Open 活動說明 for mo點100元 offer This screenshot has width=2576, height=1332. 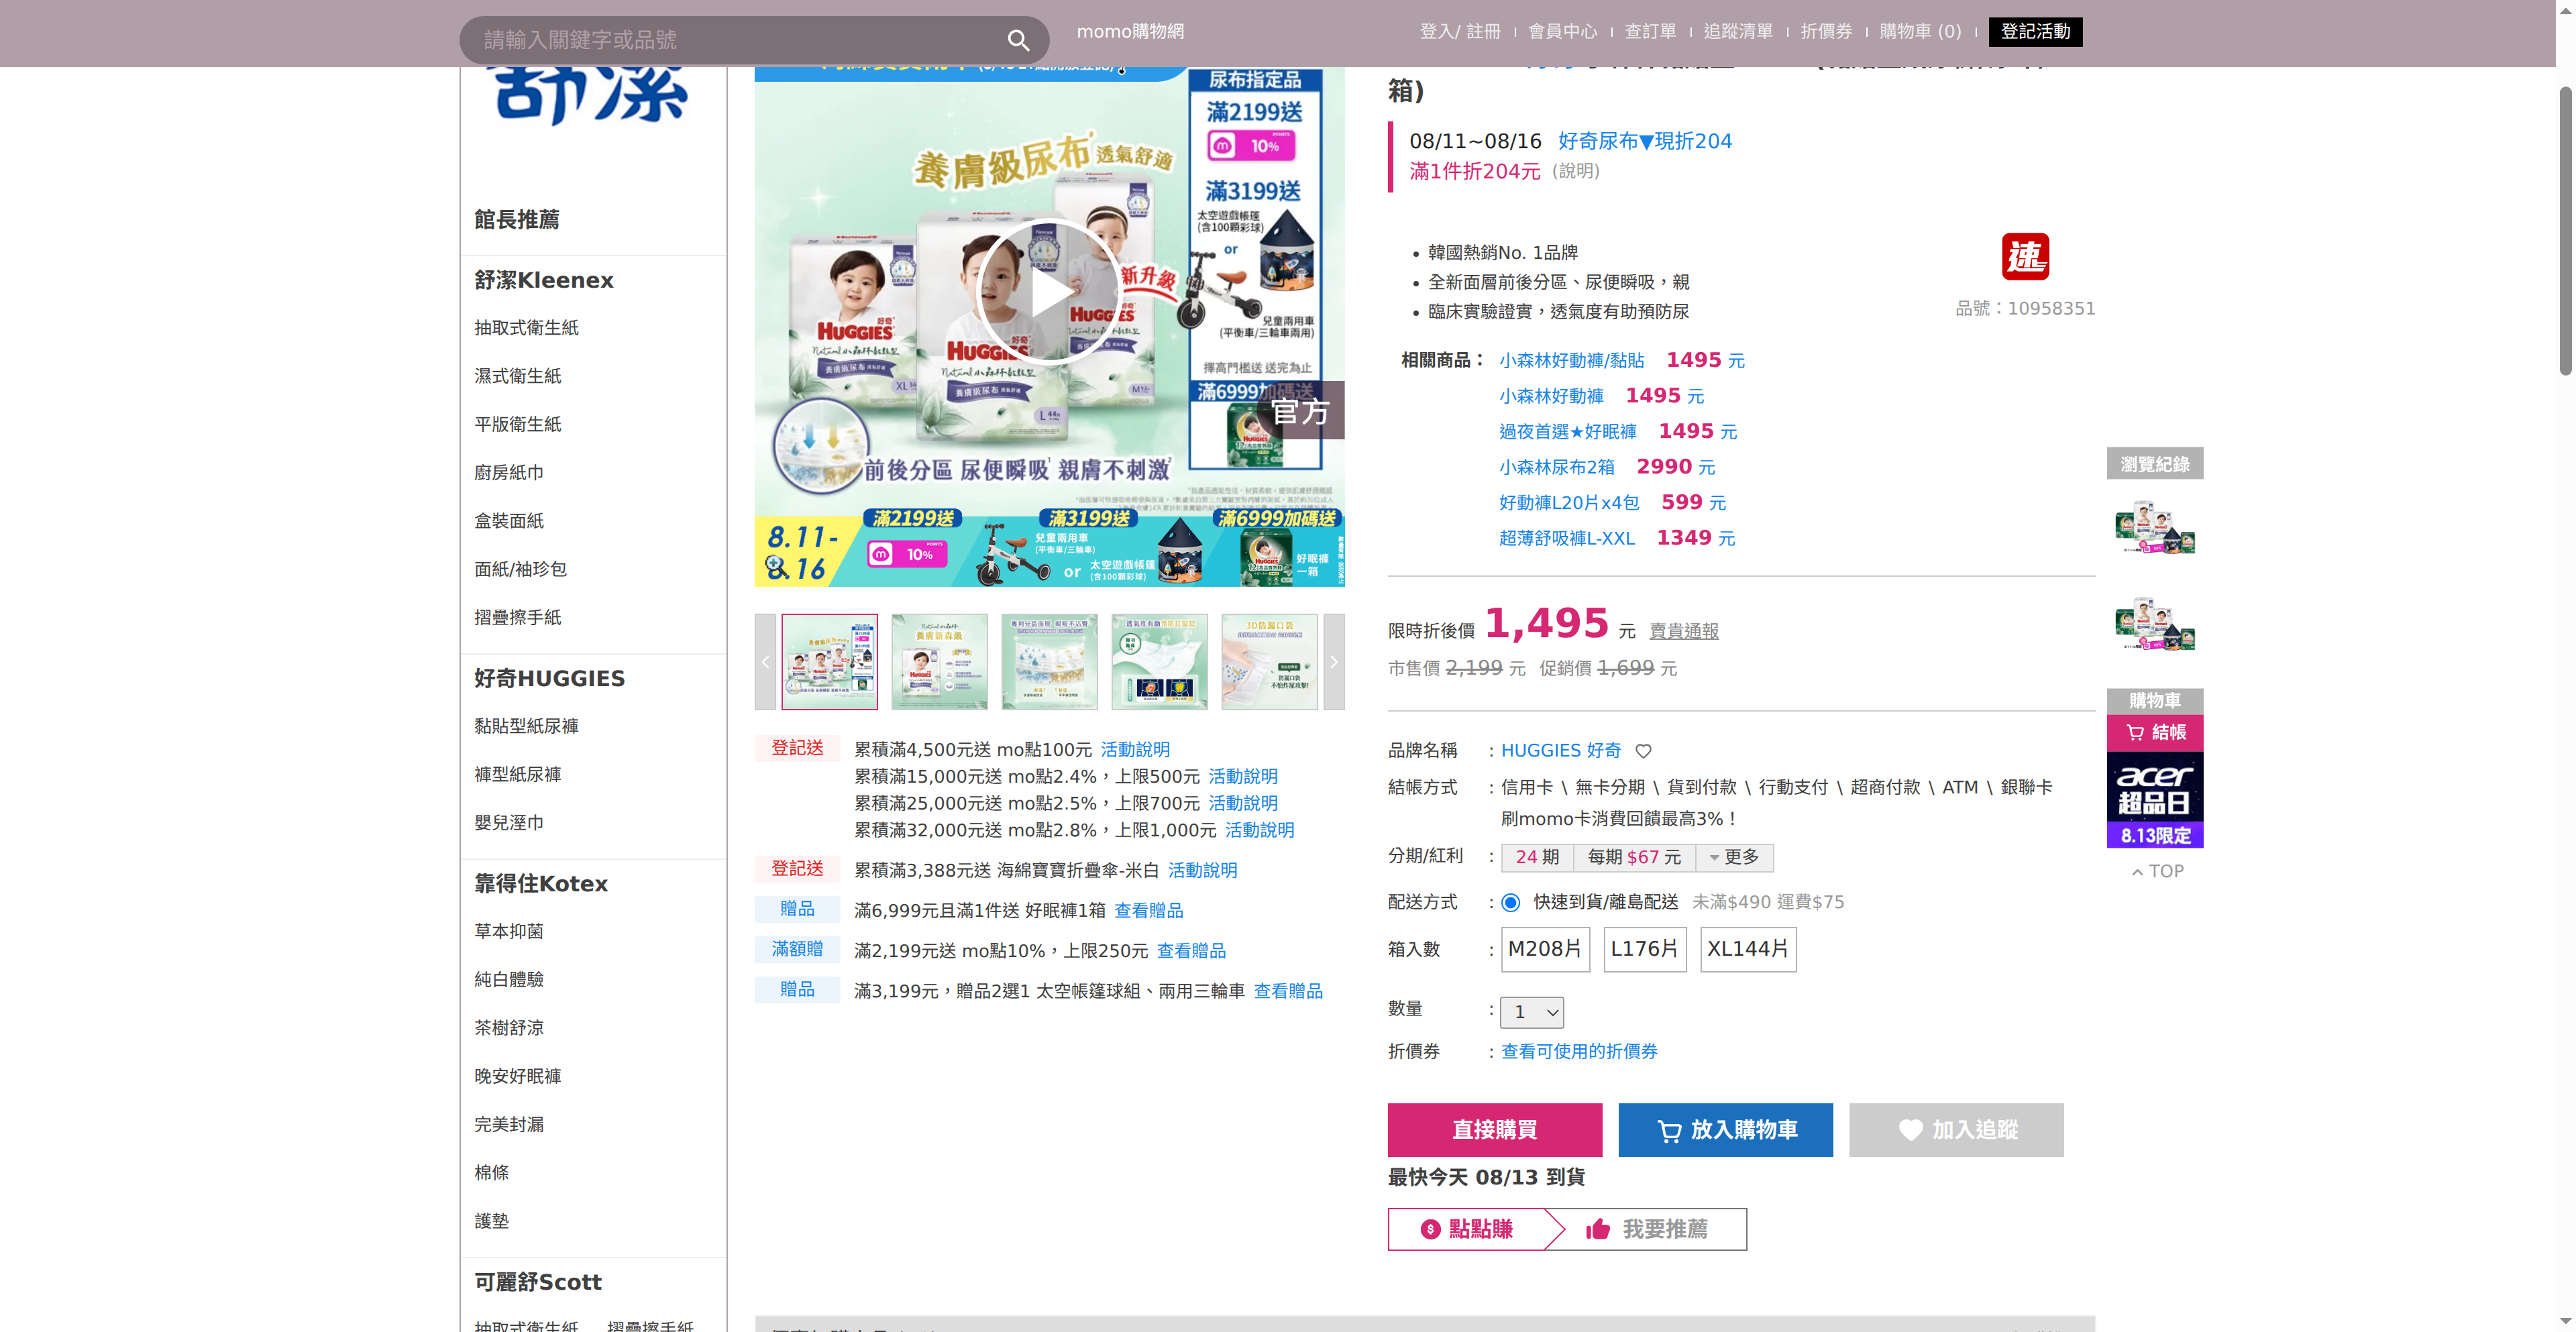(1135, 750)
